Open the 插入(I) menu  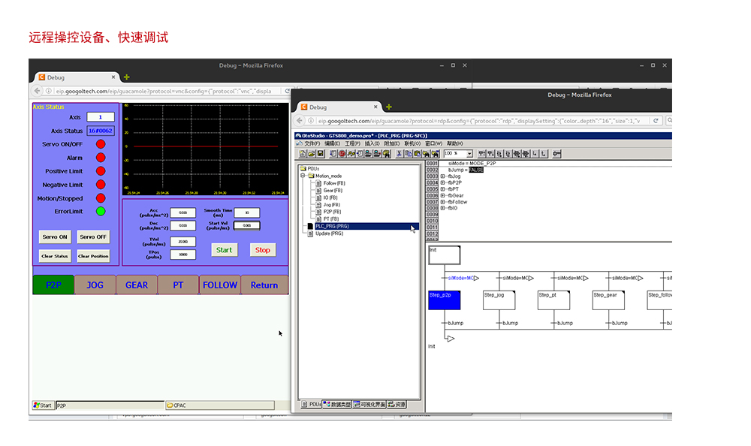372,143
